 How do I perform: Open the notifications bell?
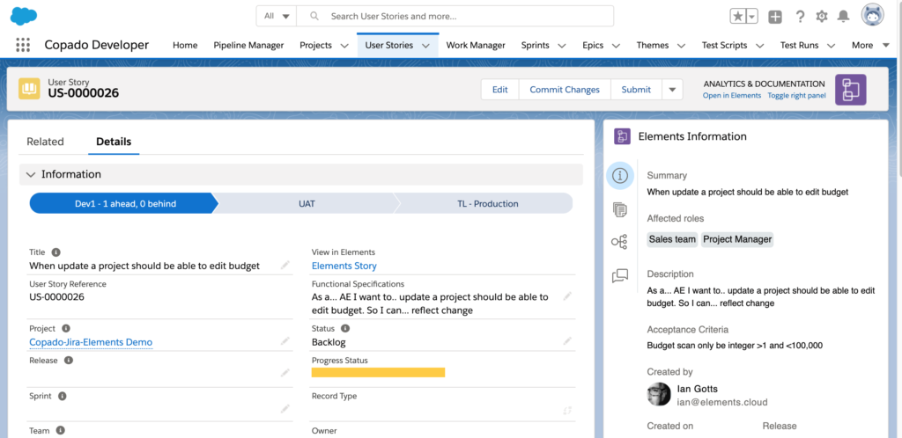tap(844, 17)
